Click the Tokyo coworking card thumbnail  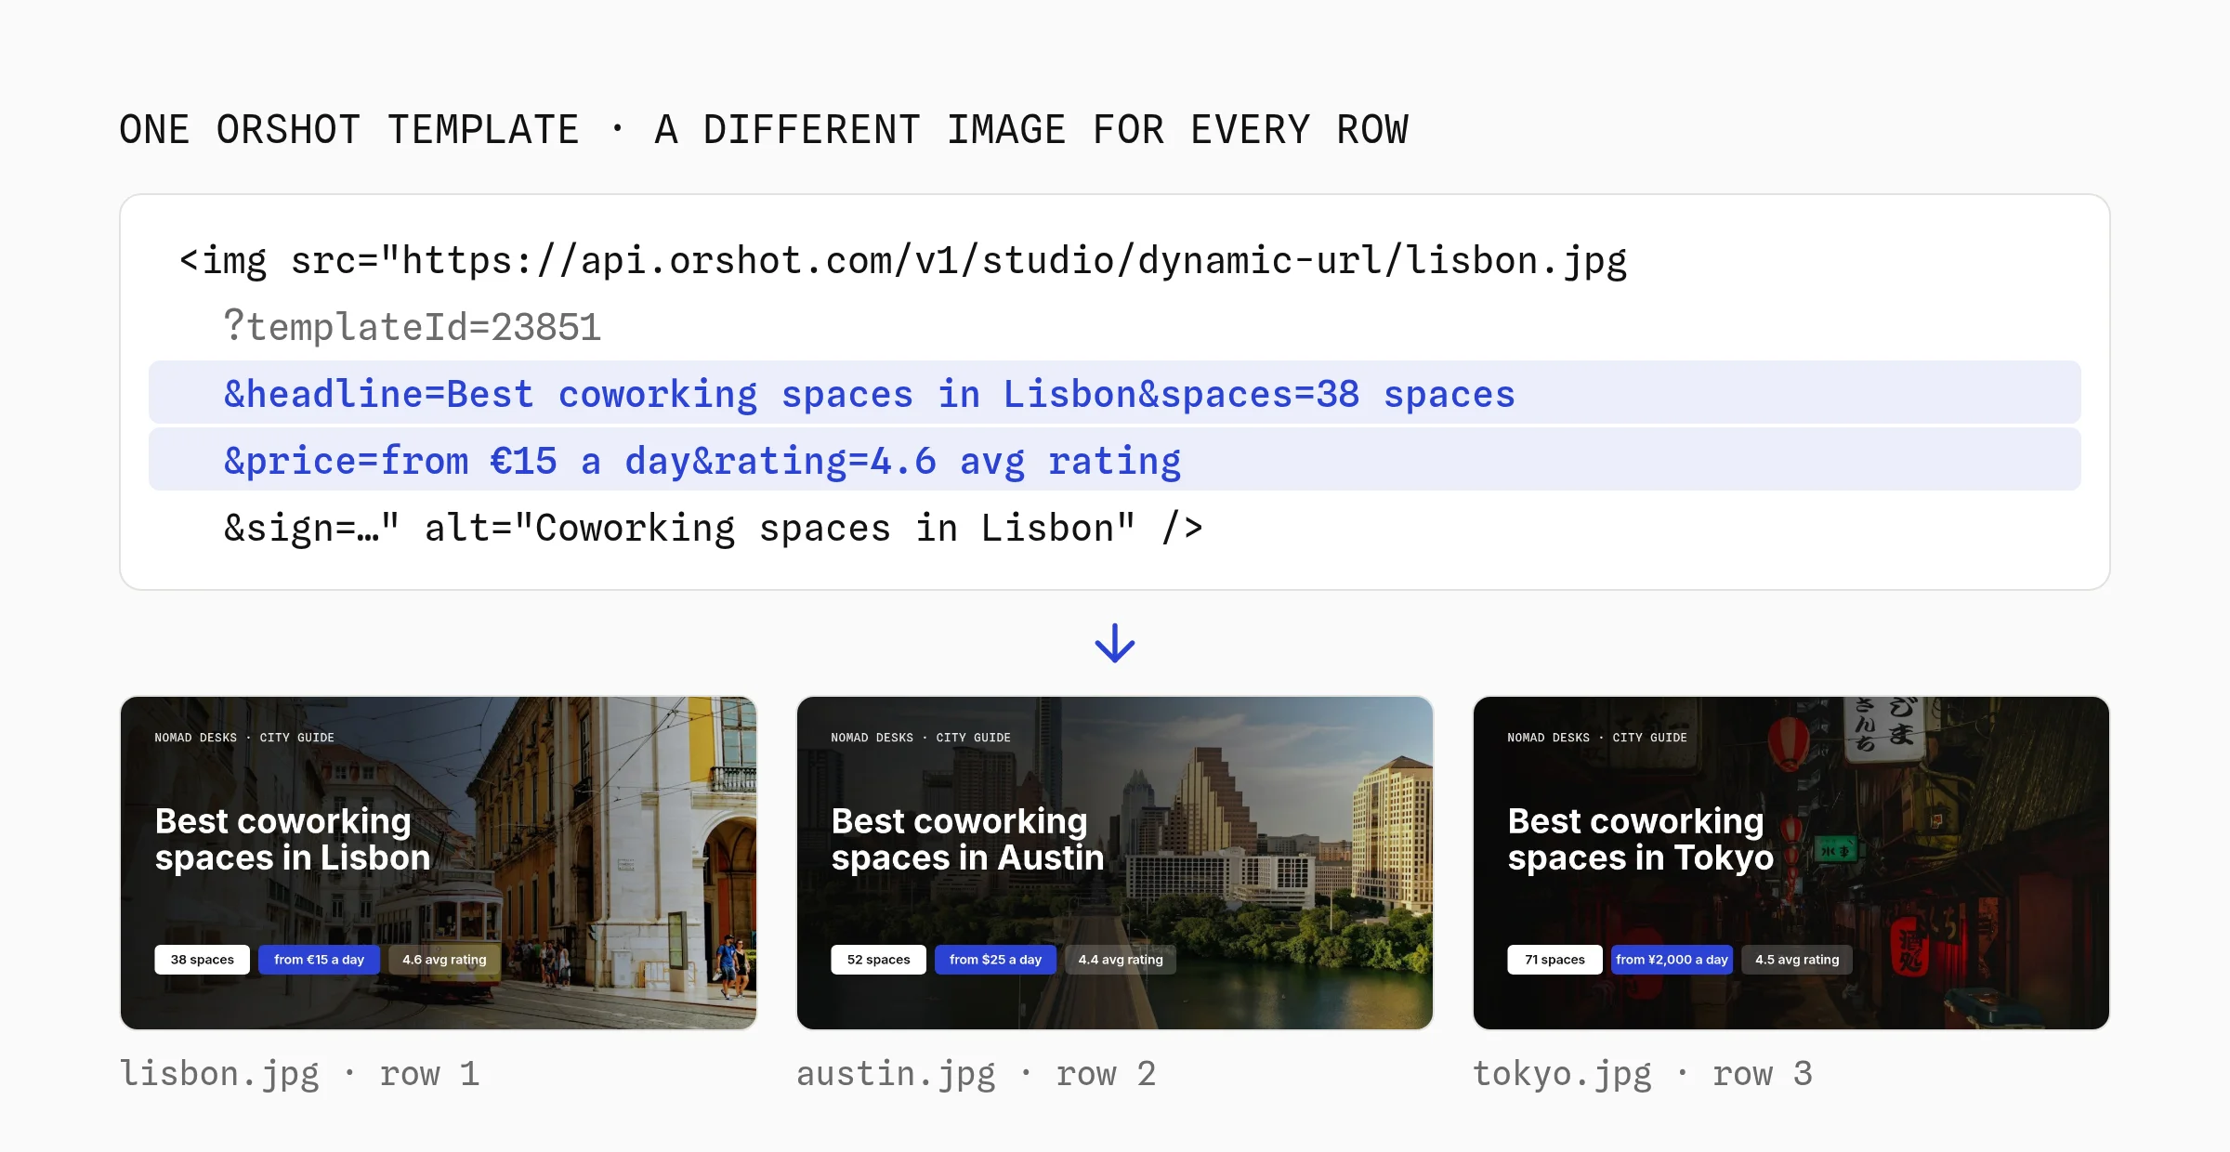1791,863
